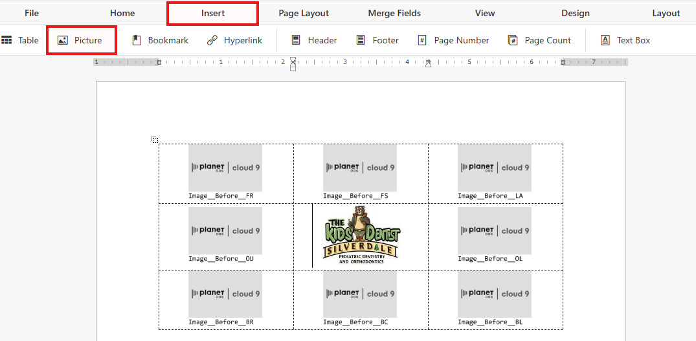This screenshot has height=341, width=696.
Task: Insert a Text Box via label
Action: (x=633, y=40)
